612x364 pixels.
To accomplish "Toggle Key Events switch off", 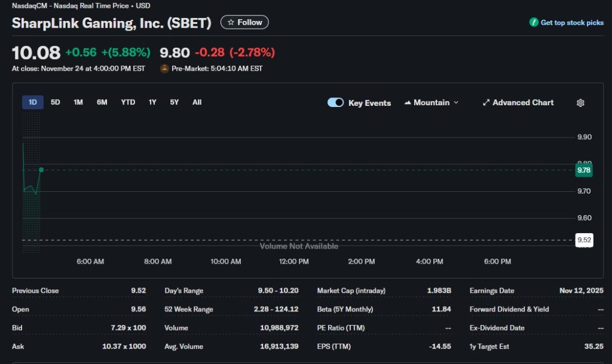I will coord(335,103).
